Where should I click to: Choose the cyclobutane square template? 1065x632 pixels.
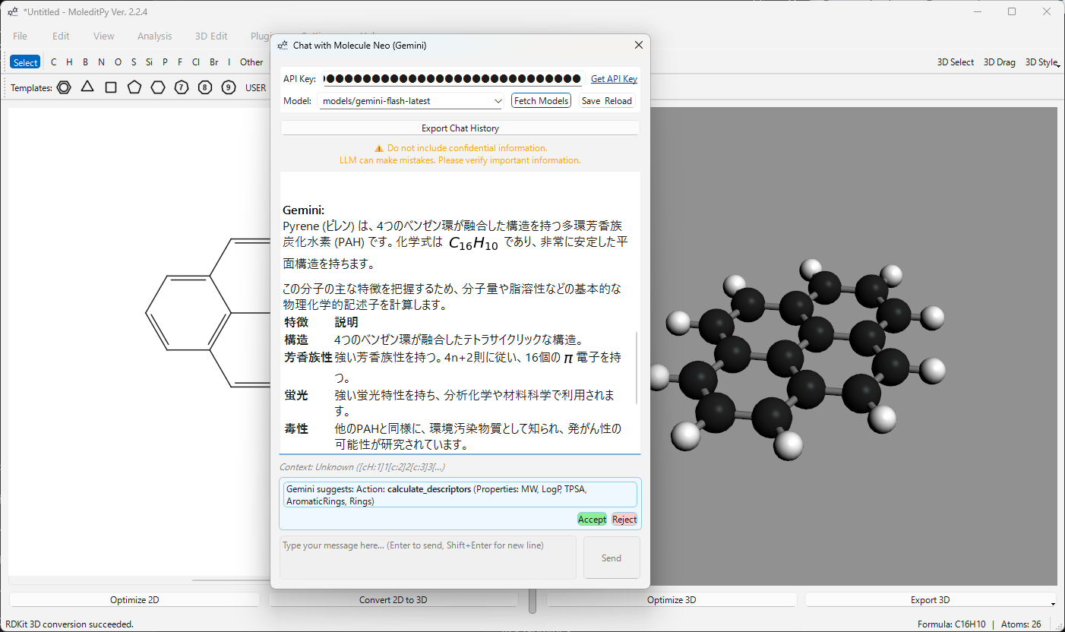point(111,87)
